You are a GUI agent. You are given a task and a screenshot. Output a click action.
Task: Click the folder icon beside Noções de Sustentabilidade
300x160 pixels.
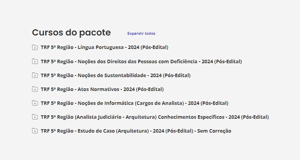click(x=35, y=75)
